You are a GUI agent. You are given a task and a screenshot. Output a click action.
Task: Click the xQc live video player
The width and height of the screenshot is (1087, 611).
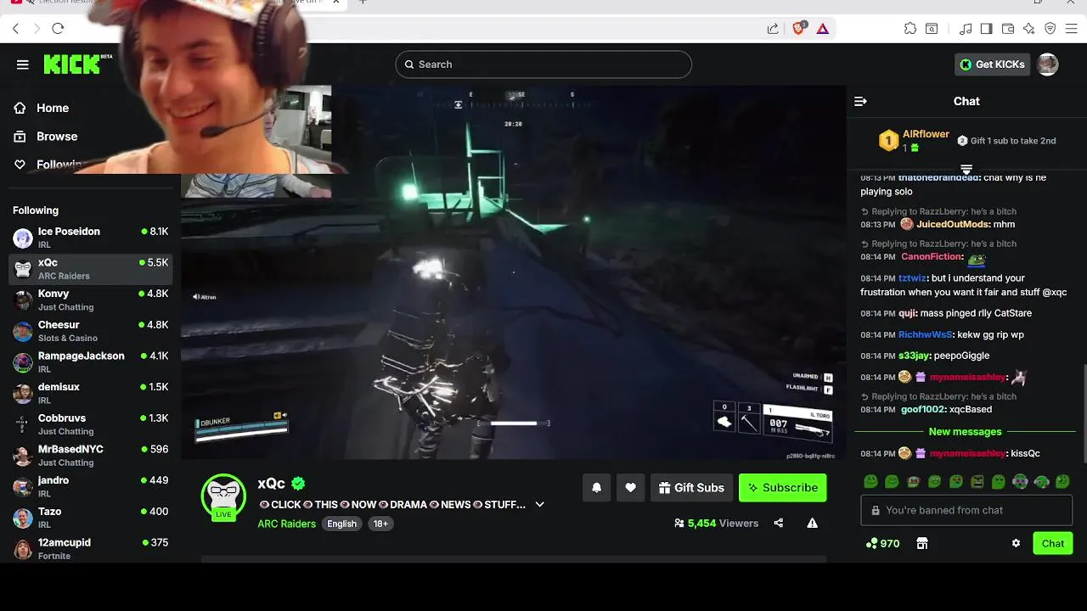click(513, 272)
